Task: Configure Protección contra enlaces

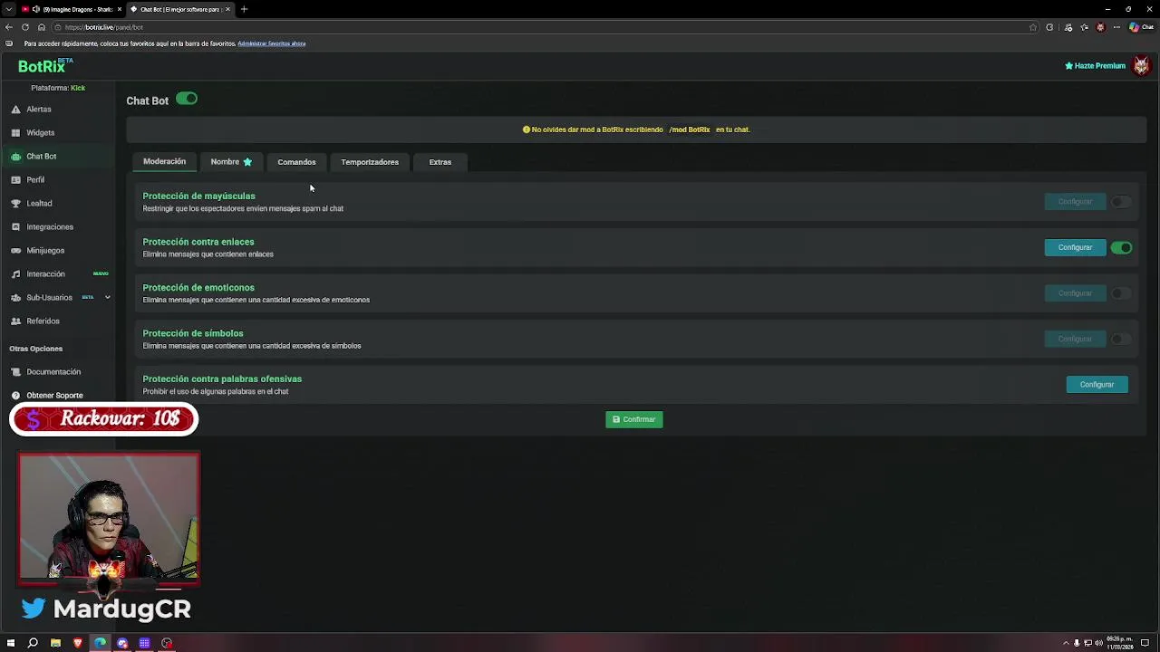Action: click(x=1075, y=247)
